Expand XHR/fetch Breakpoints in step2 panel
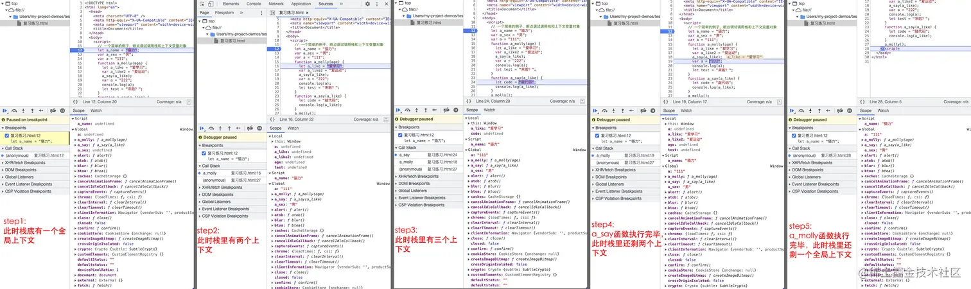The width and height of the screenshot is (971, 289). [232, 187]
